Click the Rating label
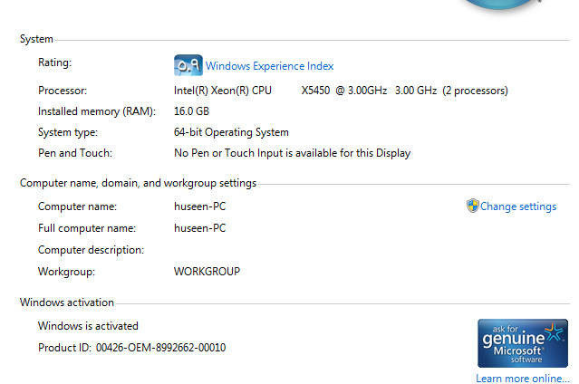579x384 pixels. click(x=54, y=62)
